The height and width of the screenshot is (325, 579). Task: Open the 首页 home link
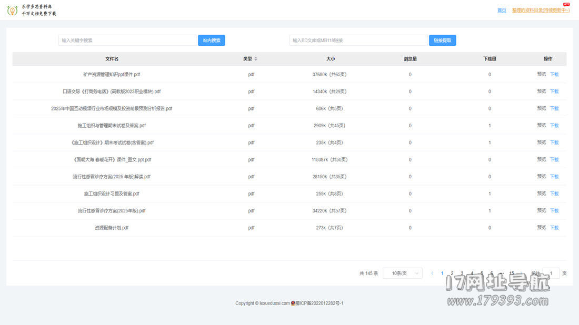click(502, 10)
